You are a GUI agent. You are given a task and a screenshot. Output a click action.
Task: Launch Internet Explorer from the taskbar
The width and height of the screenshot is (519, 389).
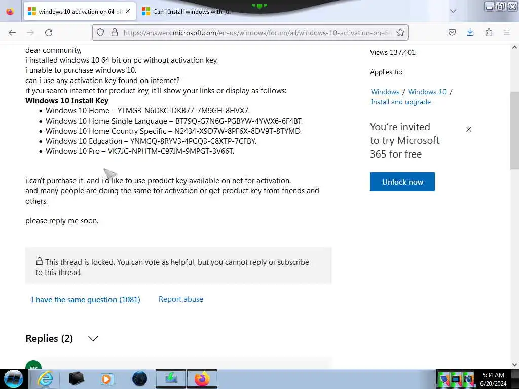pos(45,379)
